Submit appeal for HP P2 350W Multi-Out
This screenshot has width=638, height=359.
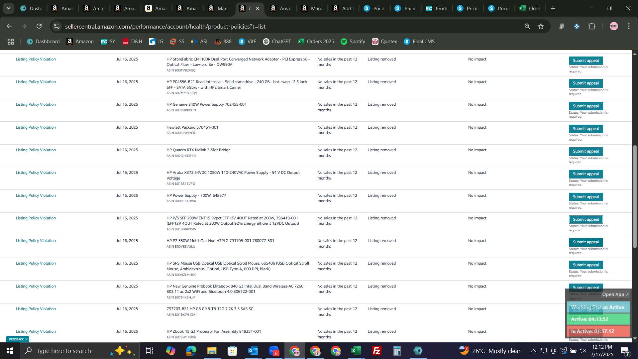click(x=585, y=242)
